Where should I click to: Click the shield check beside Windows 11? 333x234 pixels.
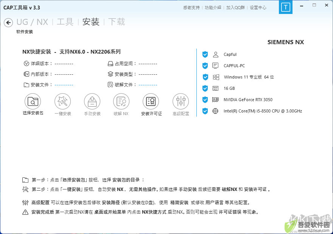tap(205, 77)
